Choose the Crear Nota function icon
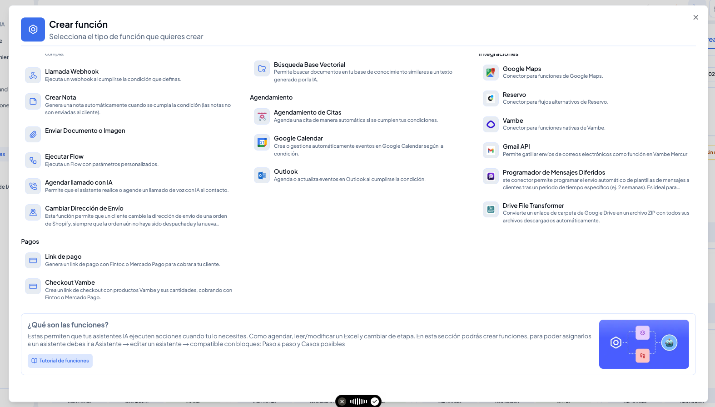Screen dimensions: 715x407 point(33,101)
